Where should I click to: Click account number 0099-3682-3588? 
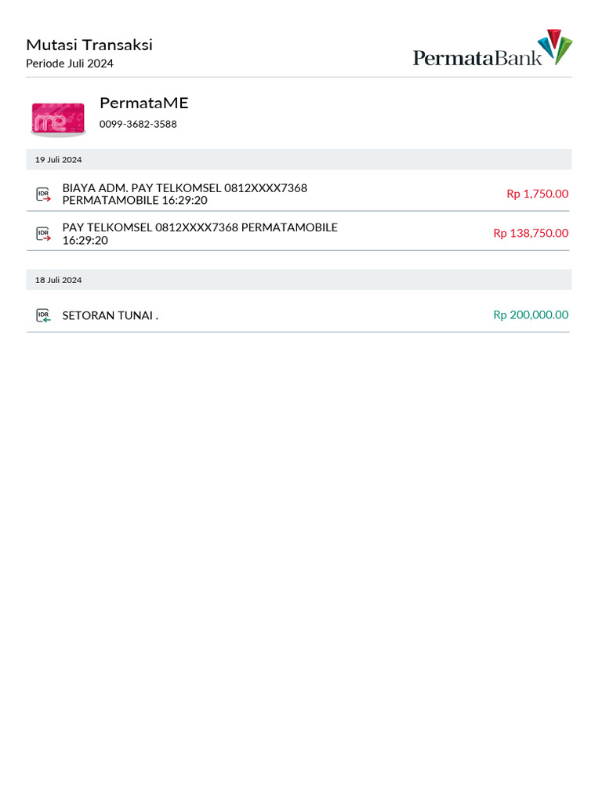pyautogui.click(x=138, y=124)
